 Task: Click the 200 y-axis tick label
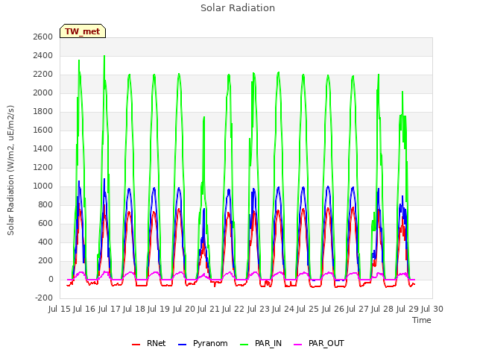(45, 260)
